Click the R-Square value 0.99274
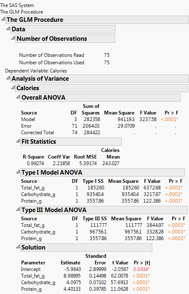Screen dimensions: 189x294 tap(35, 163)
